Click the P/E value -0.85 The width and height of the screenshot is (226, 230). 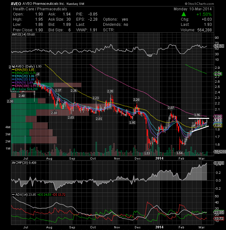93,14
